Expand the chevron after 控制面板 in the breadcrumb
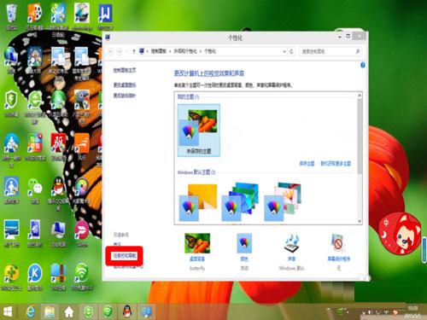Screen dimensions: 427x320 tap(170, 51)
